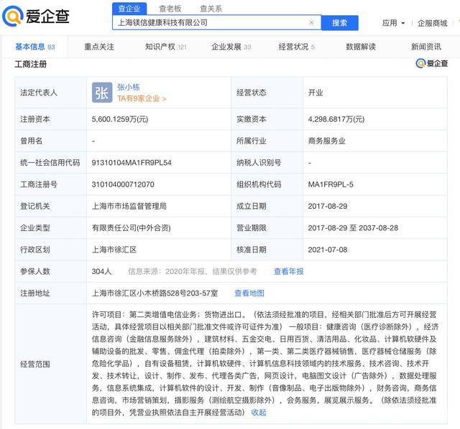Switch to the 查老板 search tab
The height and width of the screenshot is (429, 460).
(170, 9)
